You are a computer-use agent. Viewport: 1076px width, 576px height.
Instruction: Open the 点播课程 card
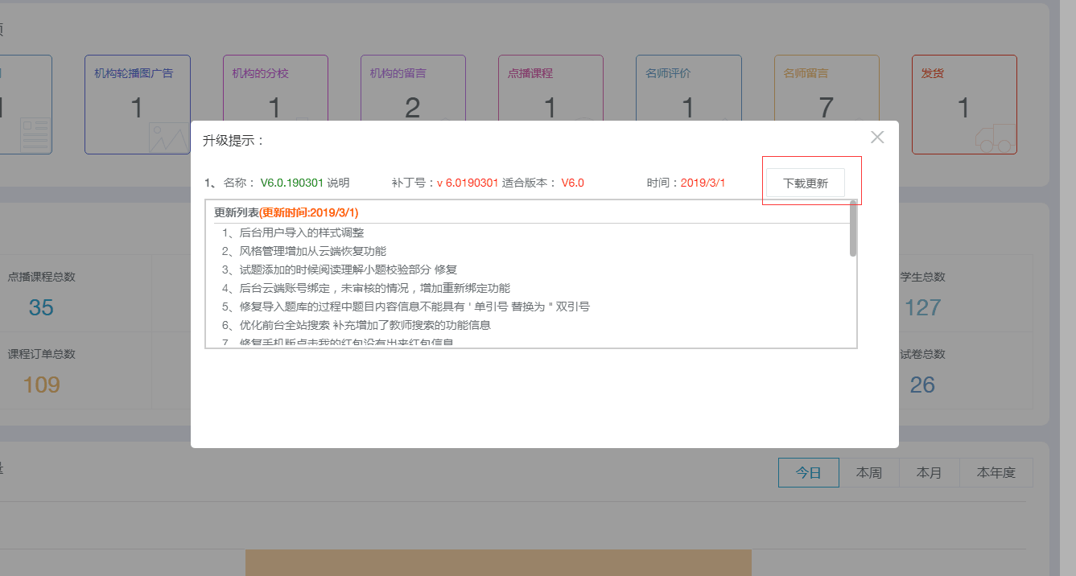tap(550, 88)
